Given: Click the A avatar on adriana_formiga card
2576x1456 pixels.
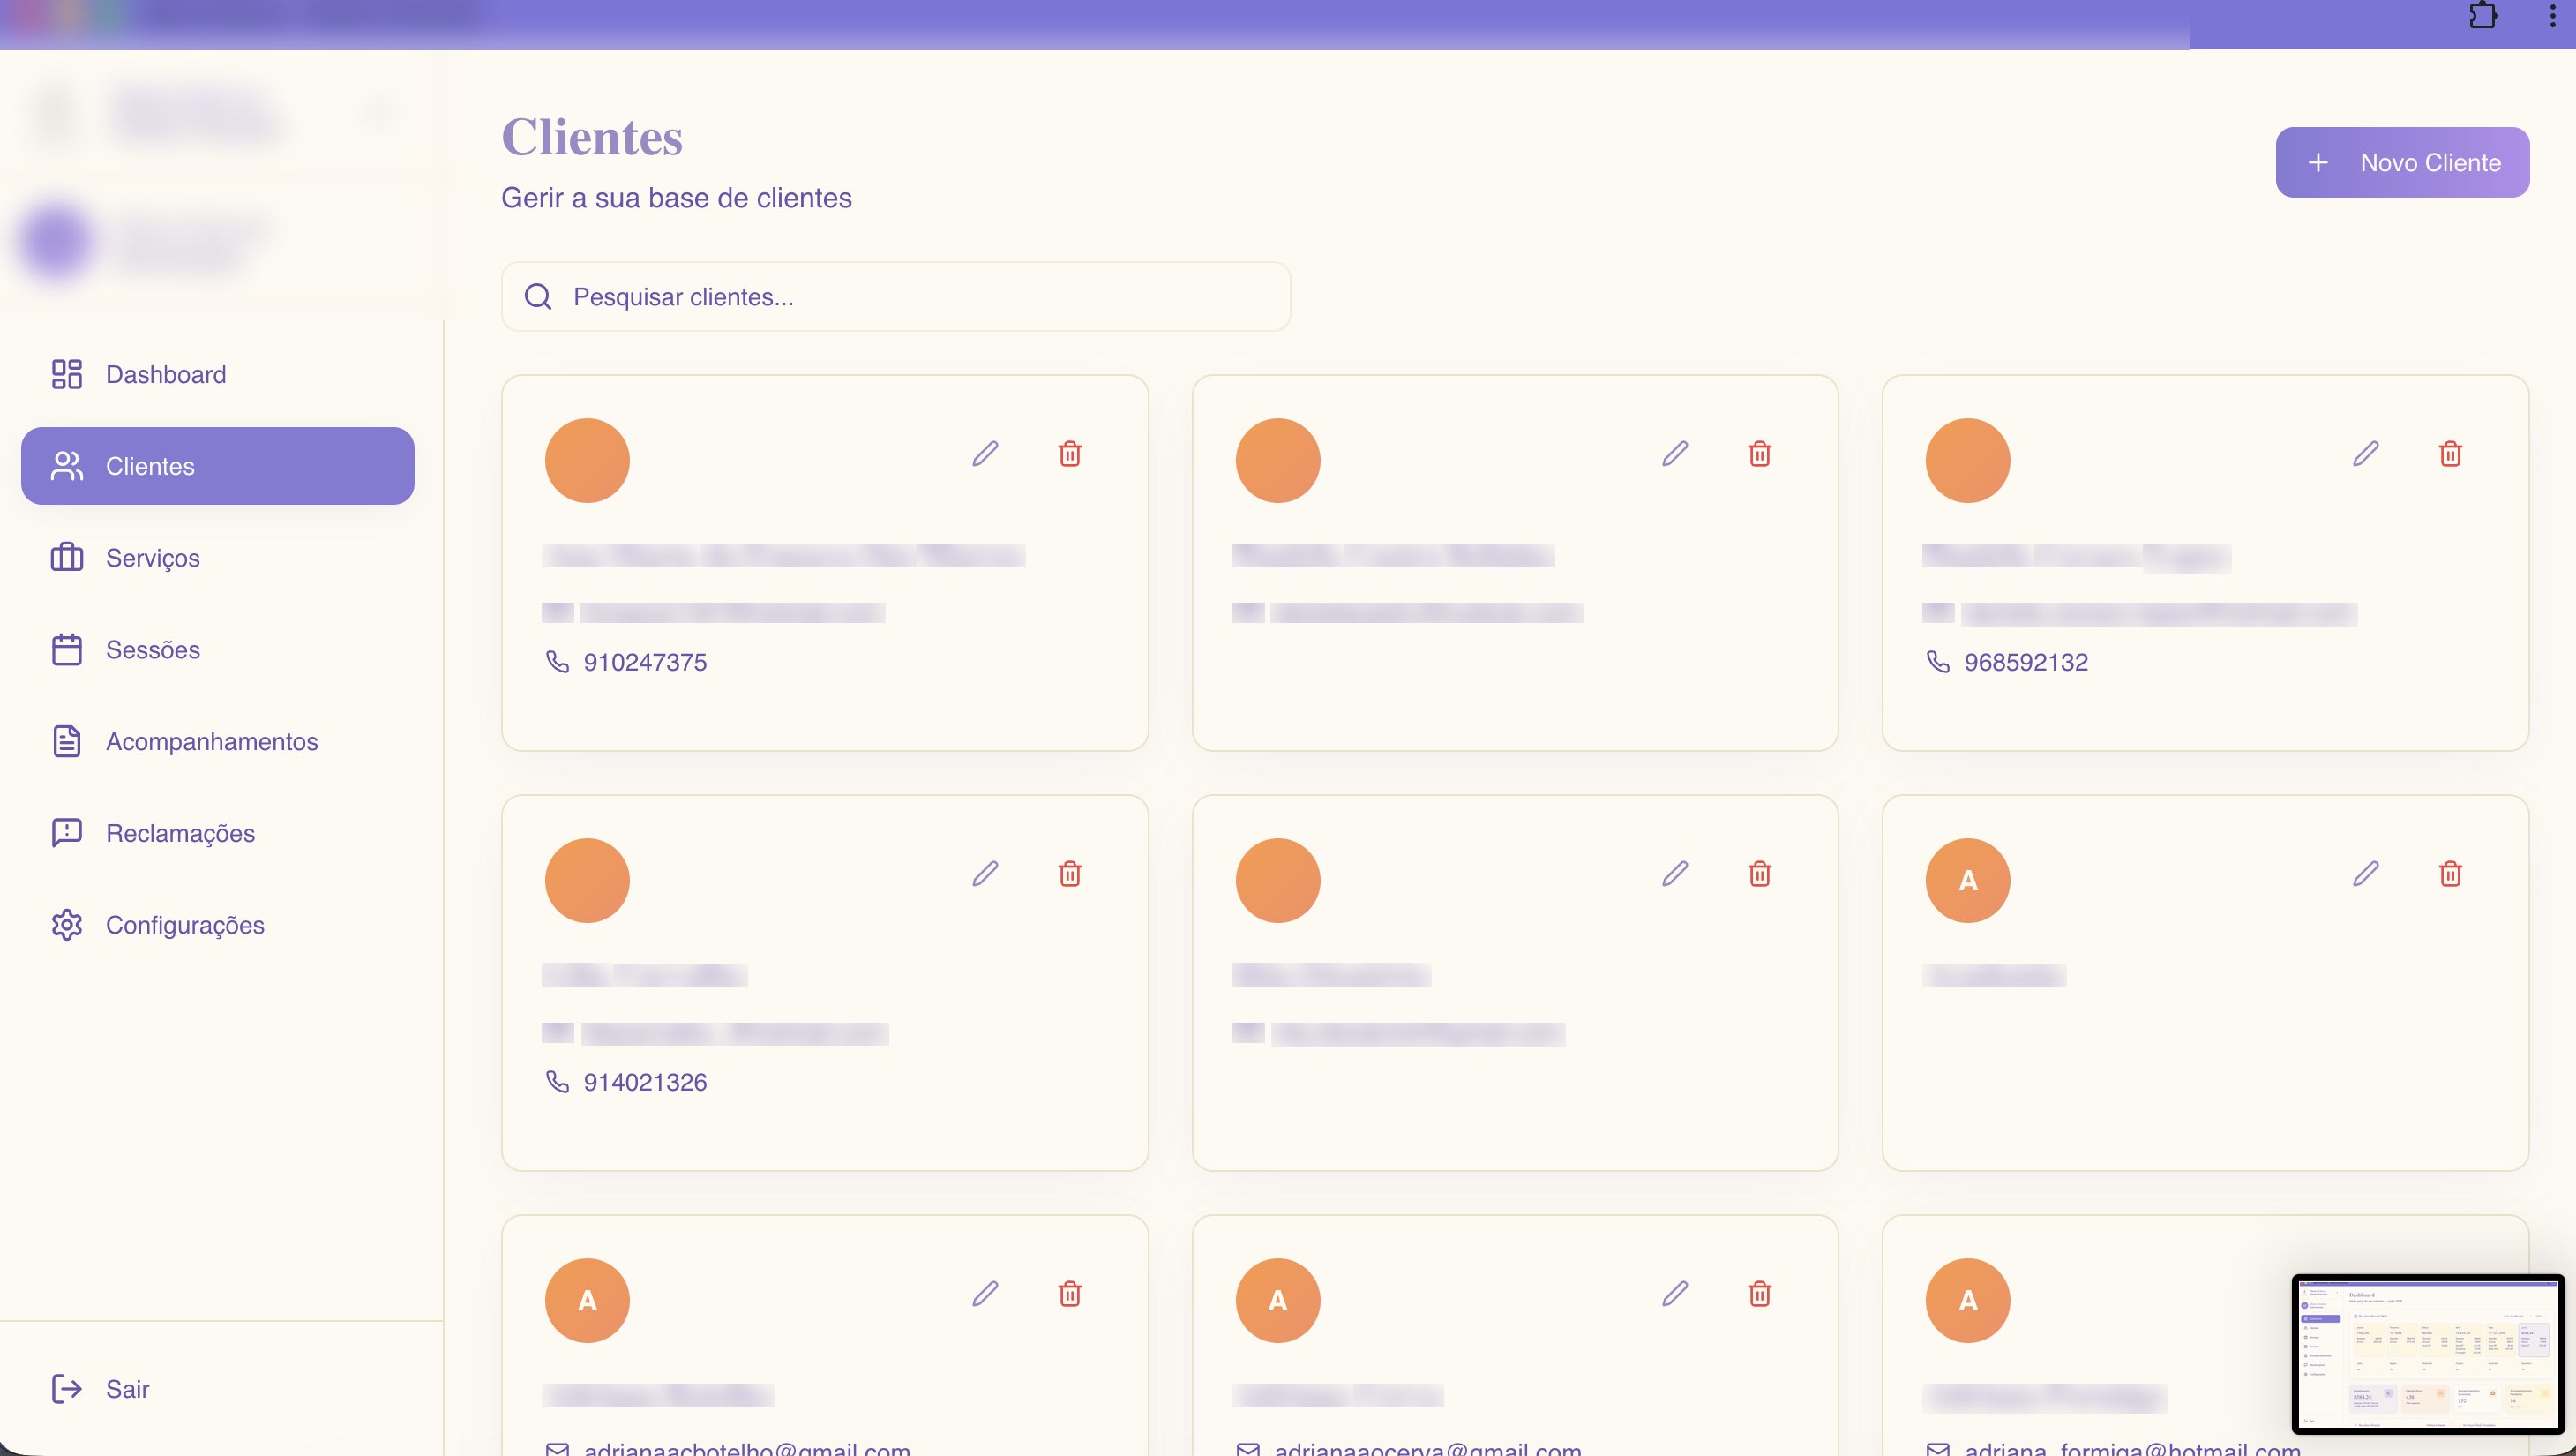Looking at the screenshot, I should (1968, 1300).
